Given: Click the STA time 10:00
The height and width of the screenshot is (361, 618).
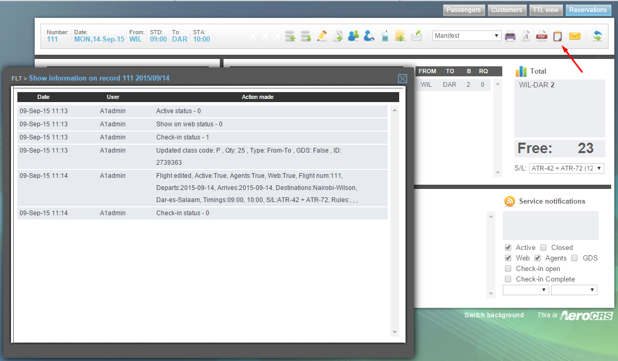Looking at the screenshot, I should (x=201, y=39).
